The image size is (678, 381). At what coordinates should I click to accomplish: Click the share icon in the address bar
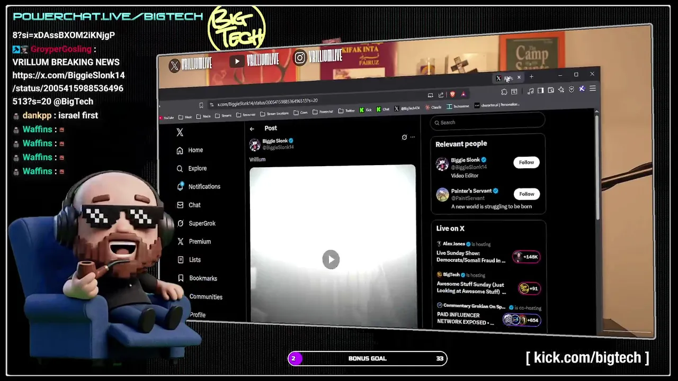click(x=441, y=95)
